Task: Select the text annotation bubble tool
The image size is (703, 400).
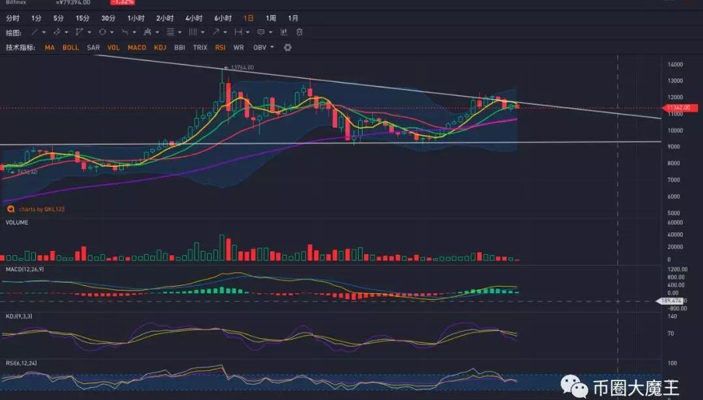Action: coord(261,32)
